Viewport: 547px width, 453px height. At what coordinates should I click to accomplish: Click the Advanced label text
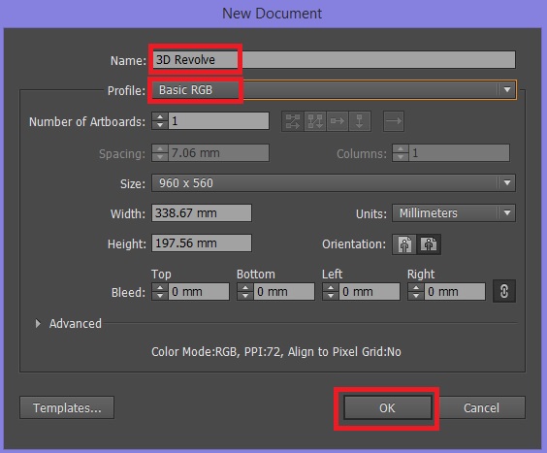pyautogui.click(x=76, y=324)
